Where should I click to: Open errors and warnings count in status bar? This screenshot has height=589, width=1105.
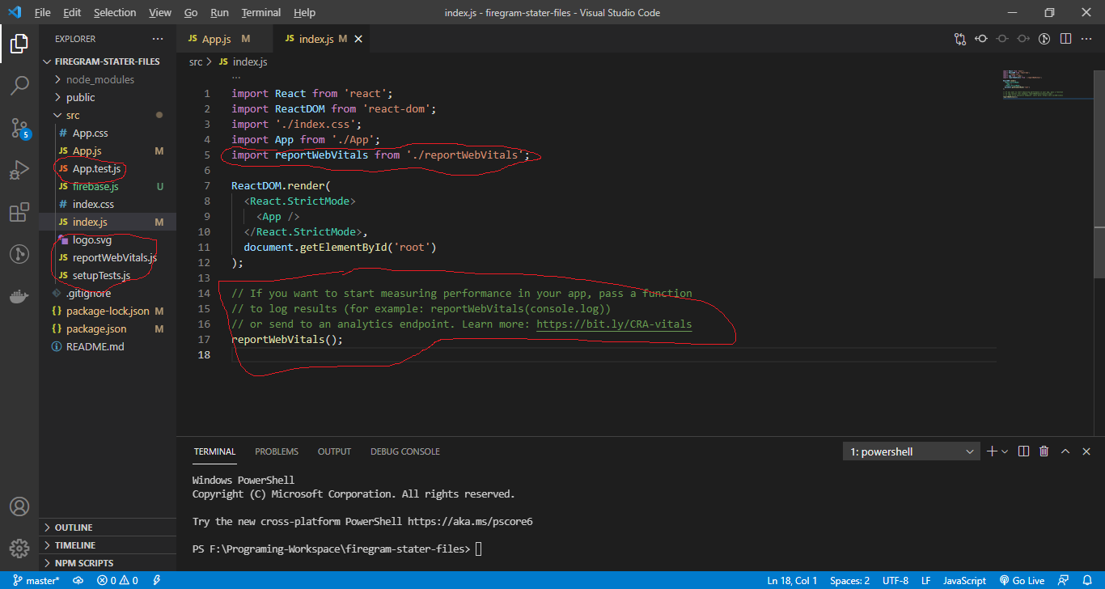(x=117, y=580)
